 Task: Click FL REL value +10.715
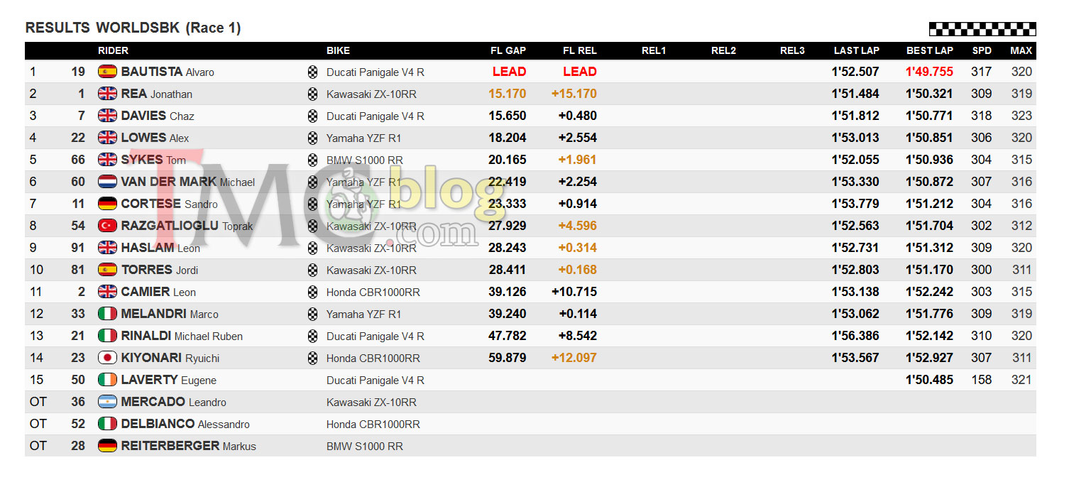click(x=574, y=292)
